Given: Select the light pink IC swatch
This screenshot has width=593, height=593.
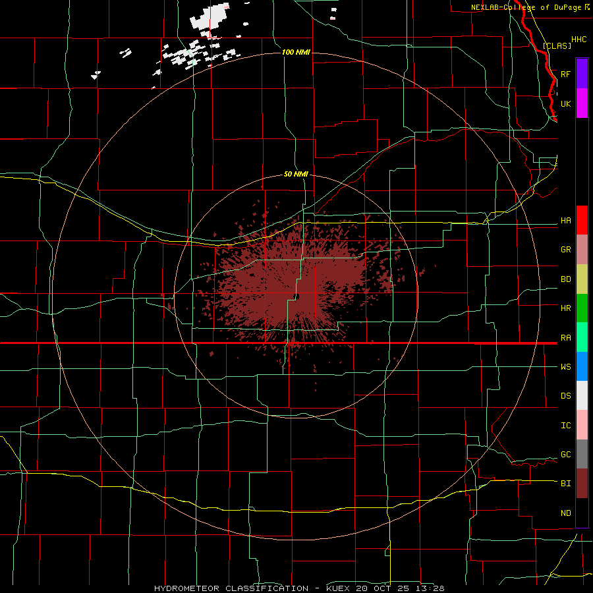Looking at the screenshot, I should coord(582,425).
